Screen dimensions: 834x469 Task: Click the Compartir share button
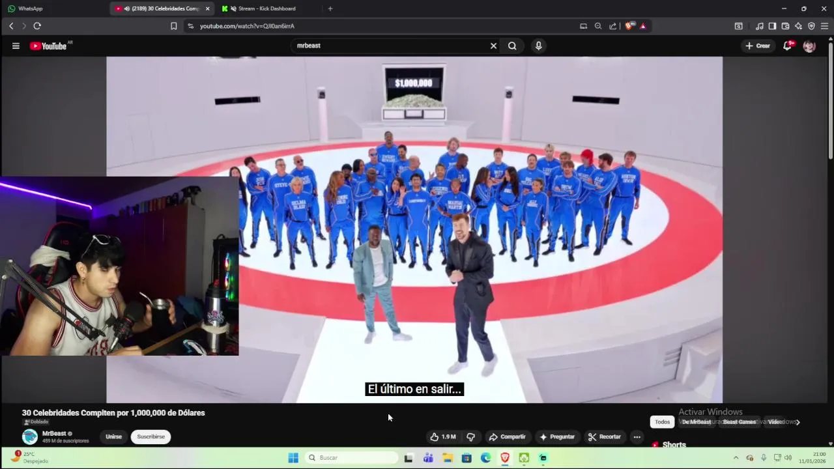pos(508,436)
